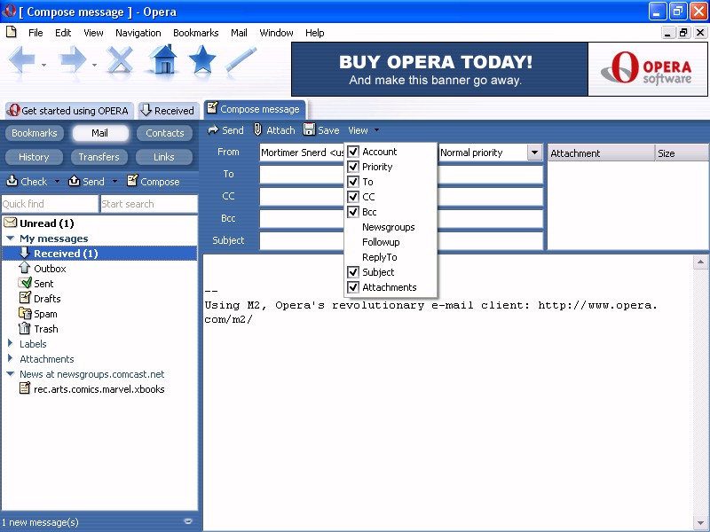The image size is (710, 532).
Task: Open the Normal priority dropdown
Action: click(x=534, y=153)
